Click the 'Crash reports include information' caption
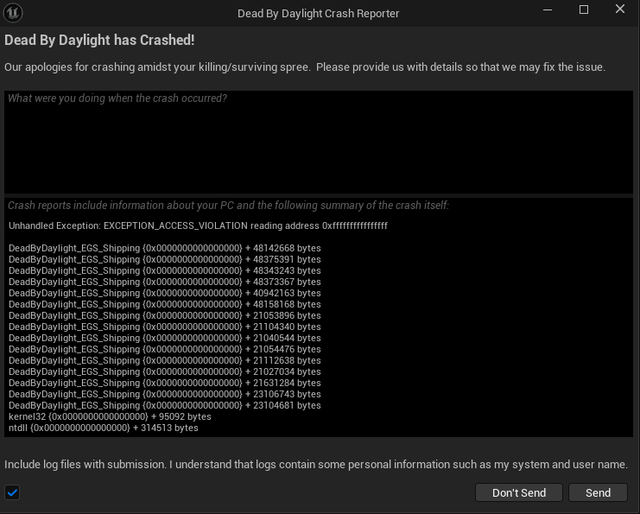This screenshot has height=514, width=640. tap(228, 206)
